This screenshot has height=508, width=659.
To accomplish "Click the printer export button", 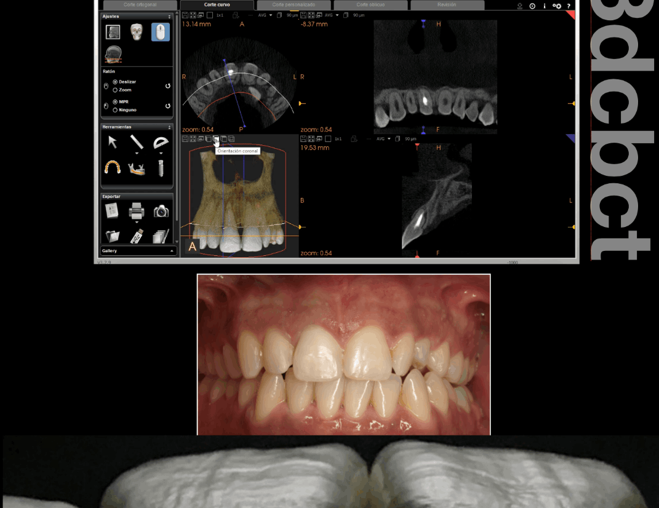I will 137,211.
